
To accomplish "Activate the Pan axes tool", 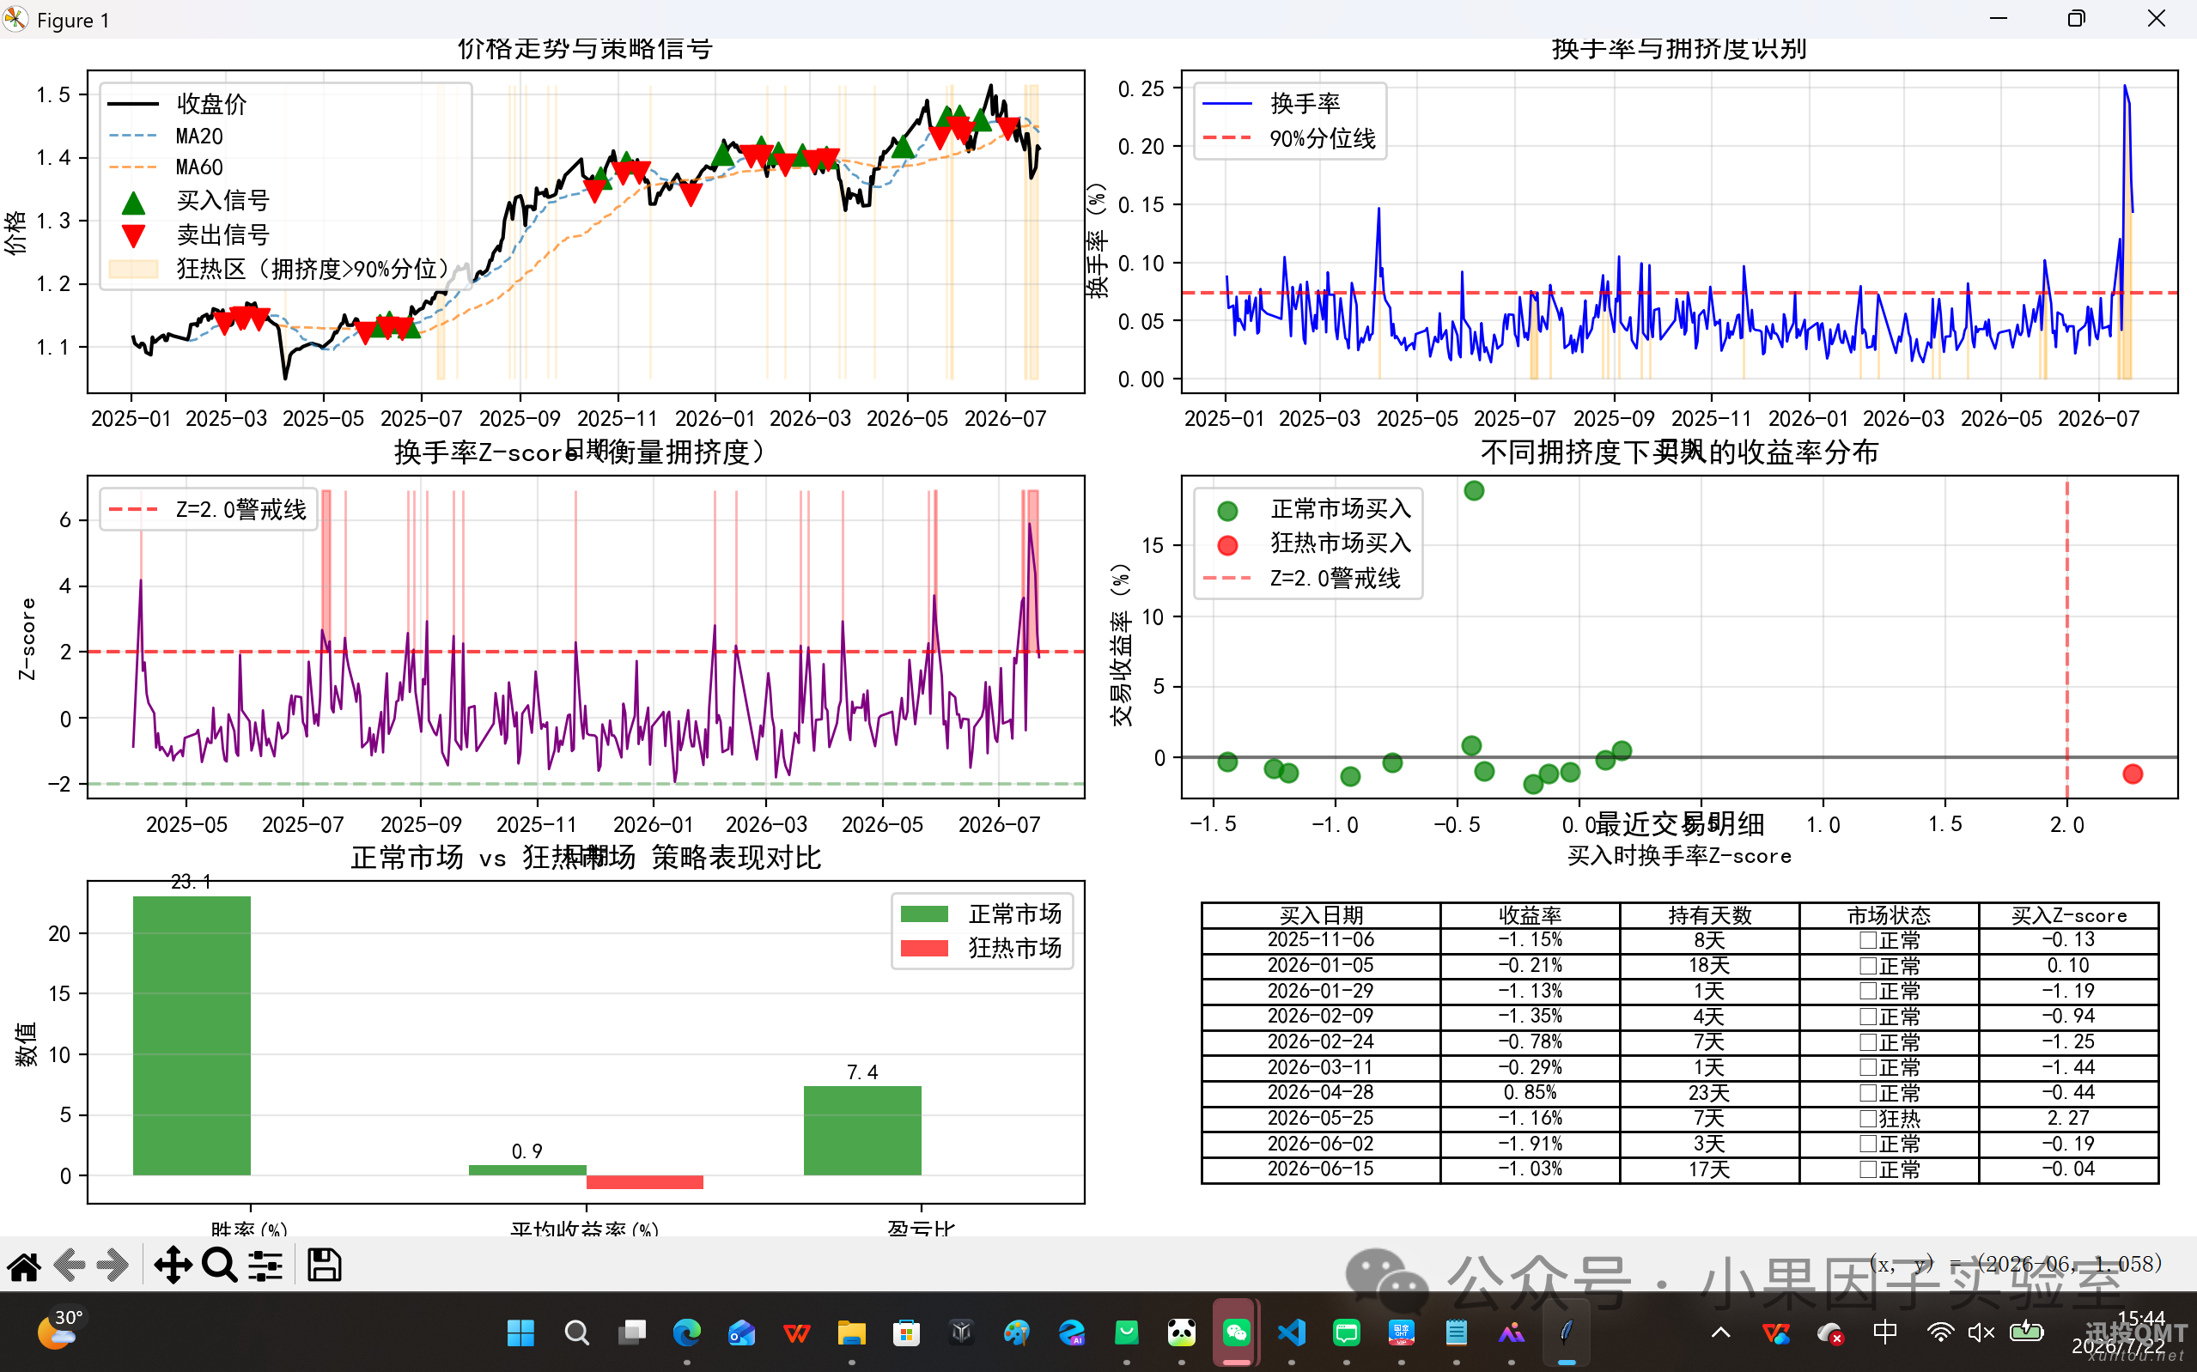I will coord(173,1265).
